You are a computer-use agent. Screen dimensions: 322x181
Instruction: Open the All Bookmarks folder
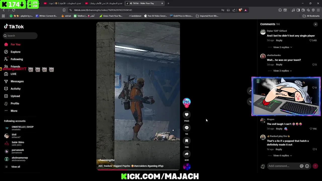(311, 16)
